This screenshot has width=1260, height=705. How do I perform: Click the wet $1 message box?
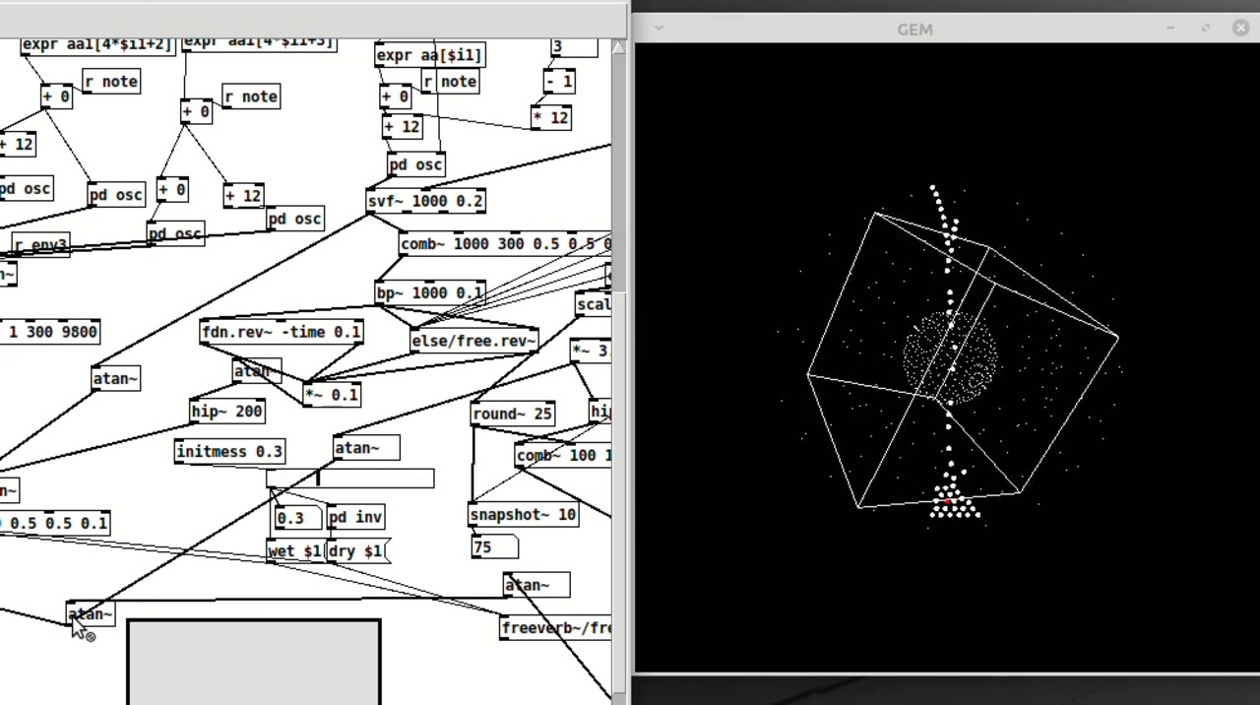click(295, 550)
